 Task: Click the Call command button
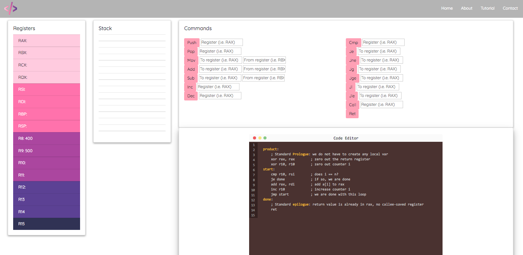353,105
